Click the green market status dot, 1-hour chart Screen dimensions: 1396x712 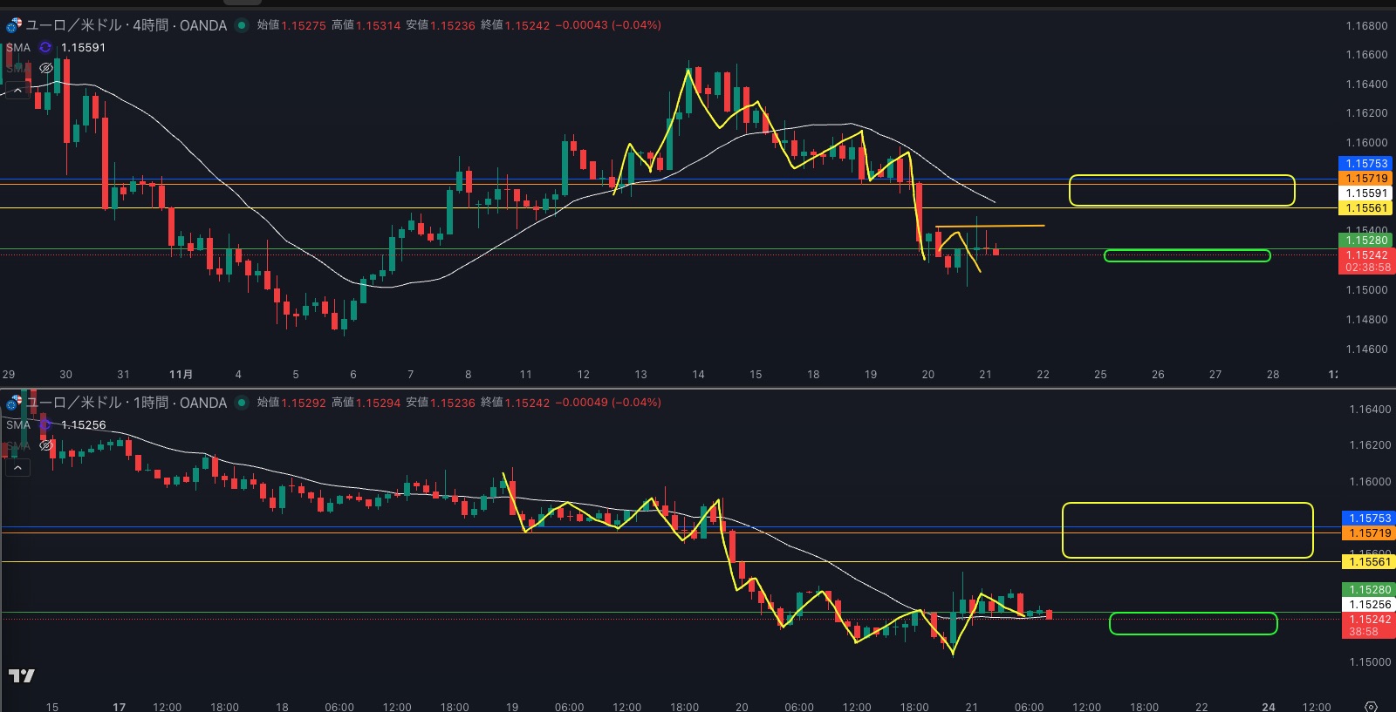pyautogui.click(x=242, y=403)
